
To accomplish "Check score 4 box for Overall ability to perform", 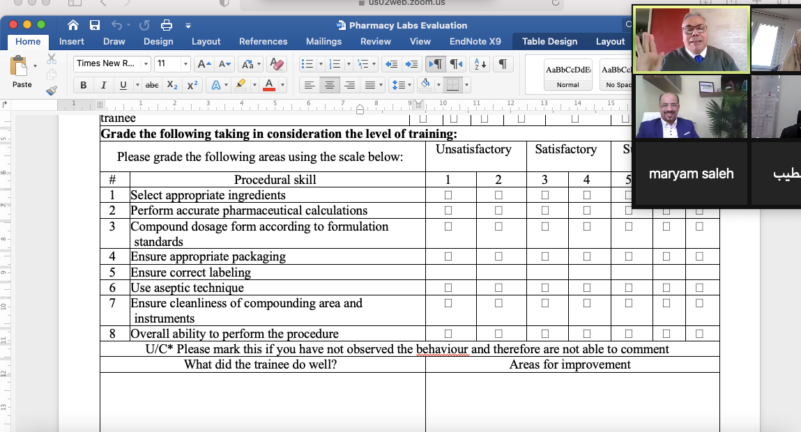I will point(587,334).
